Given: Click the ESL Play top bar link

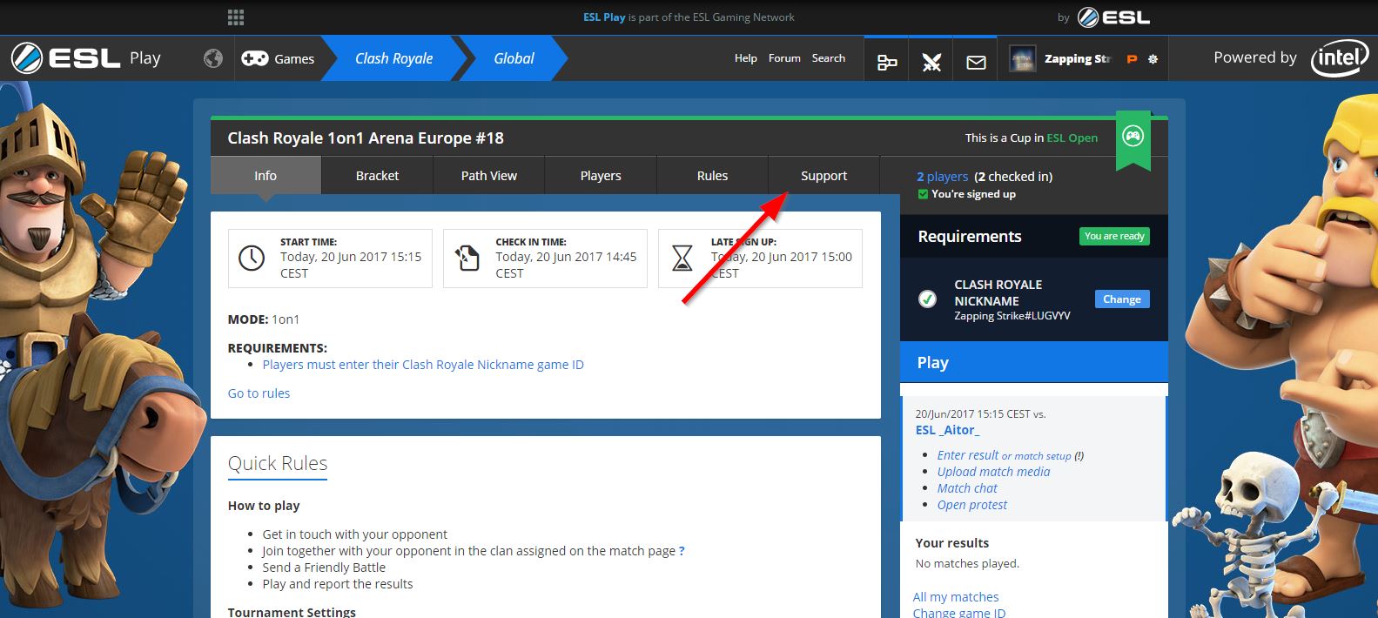Looking at the screenshot, I should tap(604, 17).
